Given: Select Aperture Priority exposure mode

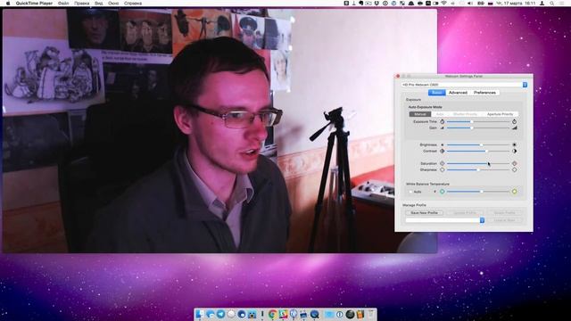Looking at the screenshot, I should 500,114.
